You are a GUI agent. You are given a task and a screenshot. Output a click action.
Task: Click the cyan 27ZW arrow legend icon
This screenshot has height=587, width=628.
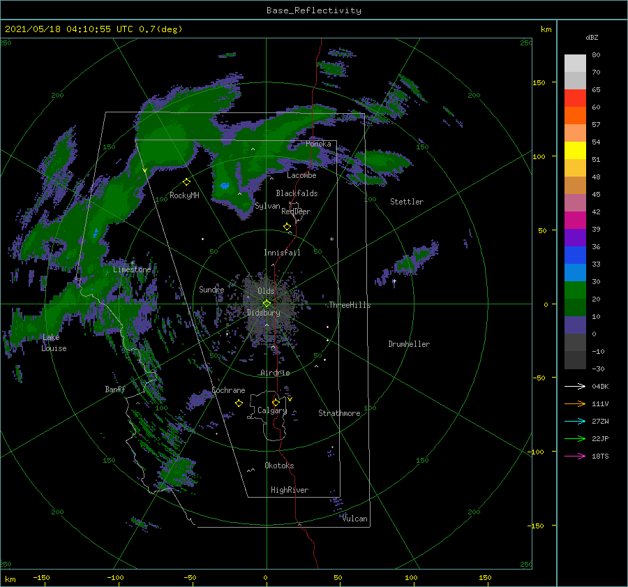tap(575, 421)
